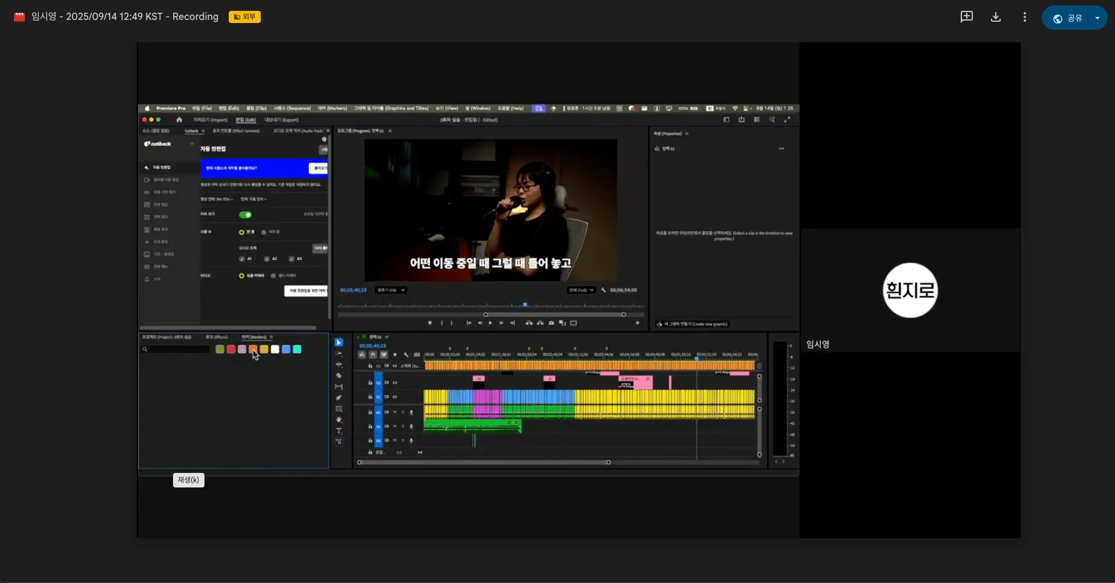The image size is (1115, 583).
Task: Open the Cutback language auto-detect dropdown
Action: [253, 199]
